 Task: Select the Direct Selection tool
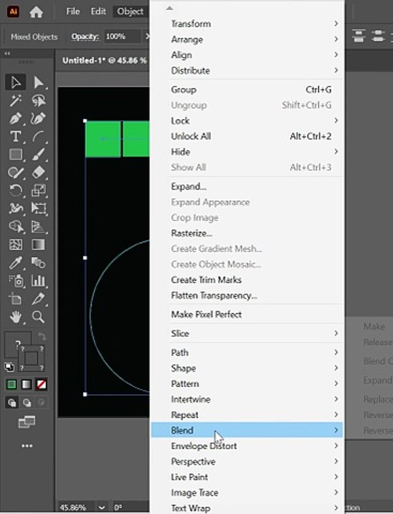pyautogui.click(x=39, y=83)
